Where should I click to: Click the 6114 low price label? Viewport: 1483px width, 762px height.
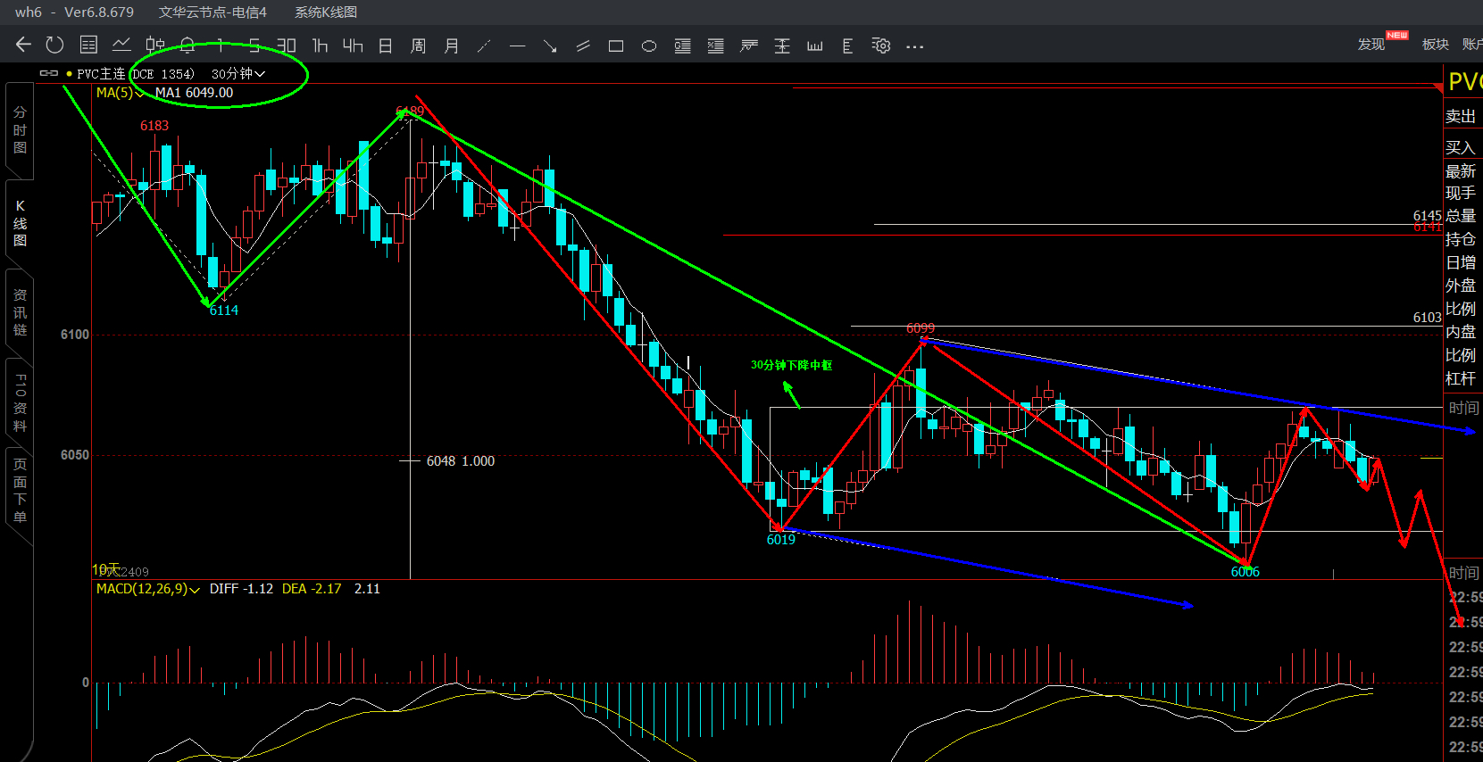click(x=224, y=311)
